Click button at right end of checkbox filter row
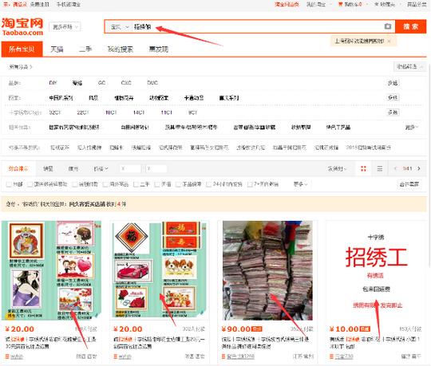 [x=409, y=184]
